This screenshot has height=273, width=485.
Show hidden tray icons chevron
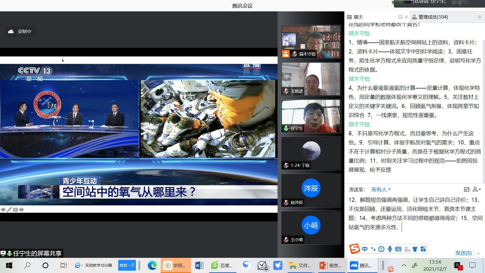(x=404, y=265)
